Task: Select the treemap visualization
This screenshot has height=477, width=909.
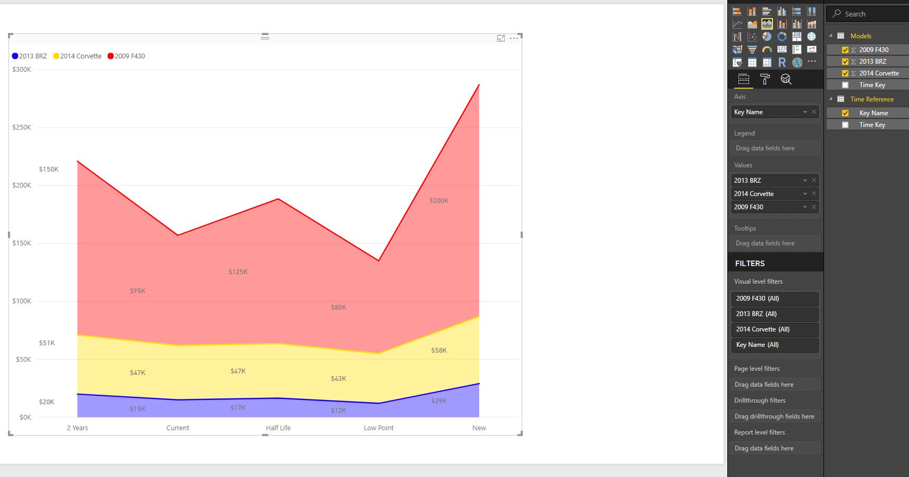Action: pyautogui.click(x=796, y=37)
